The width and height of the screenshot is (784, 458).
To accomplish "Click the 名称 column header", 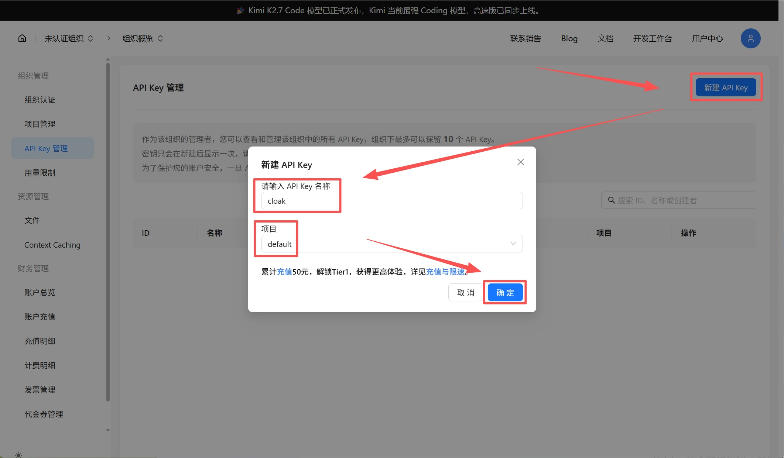I will coord(214,233).
